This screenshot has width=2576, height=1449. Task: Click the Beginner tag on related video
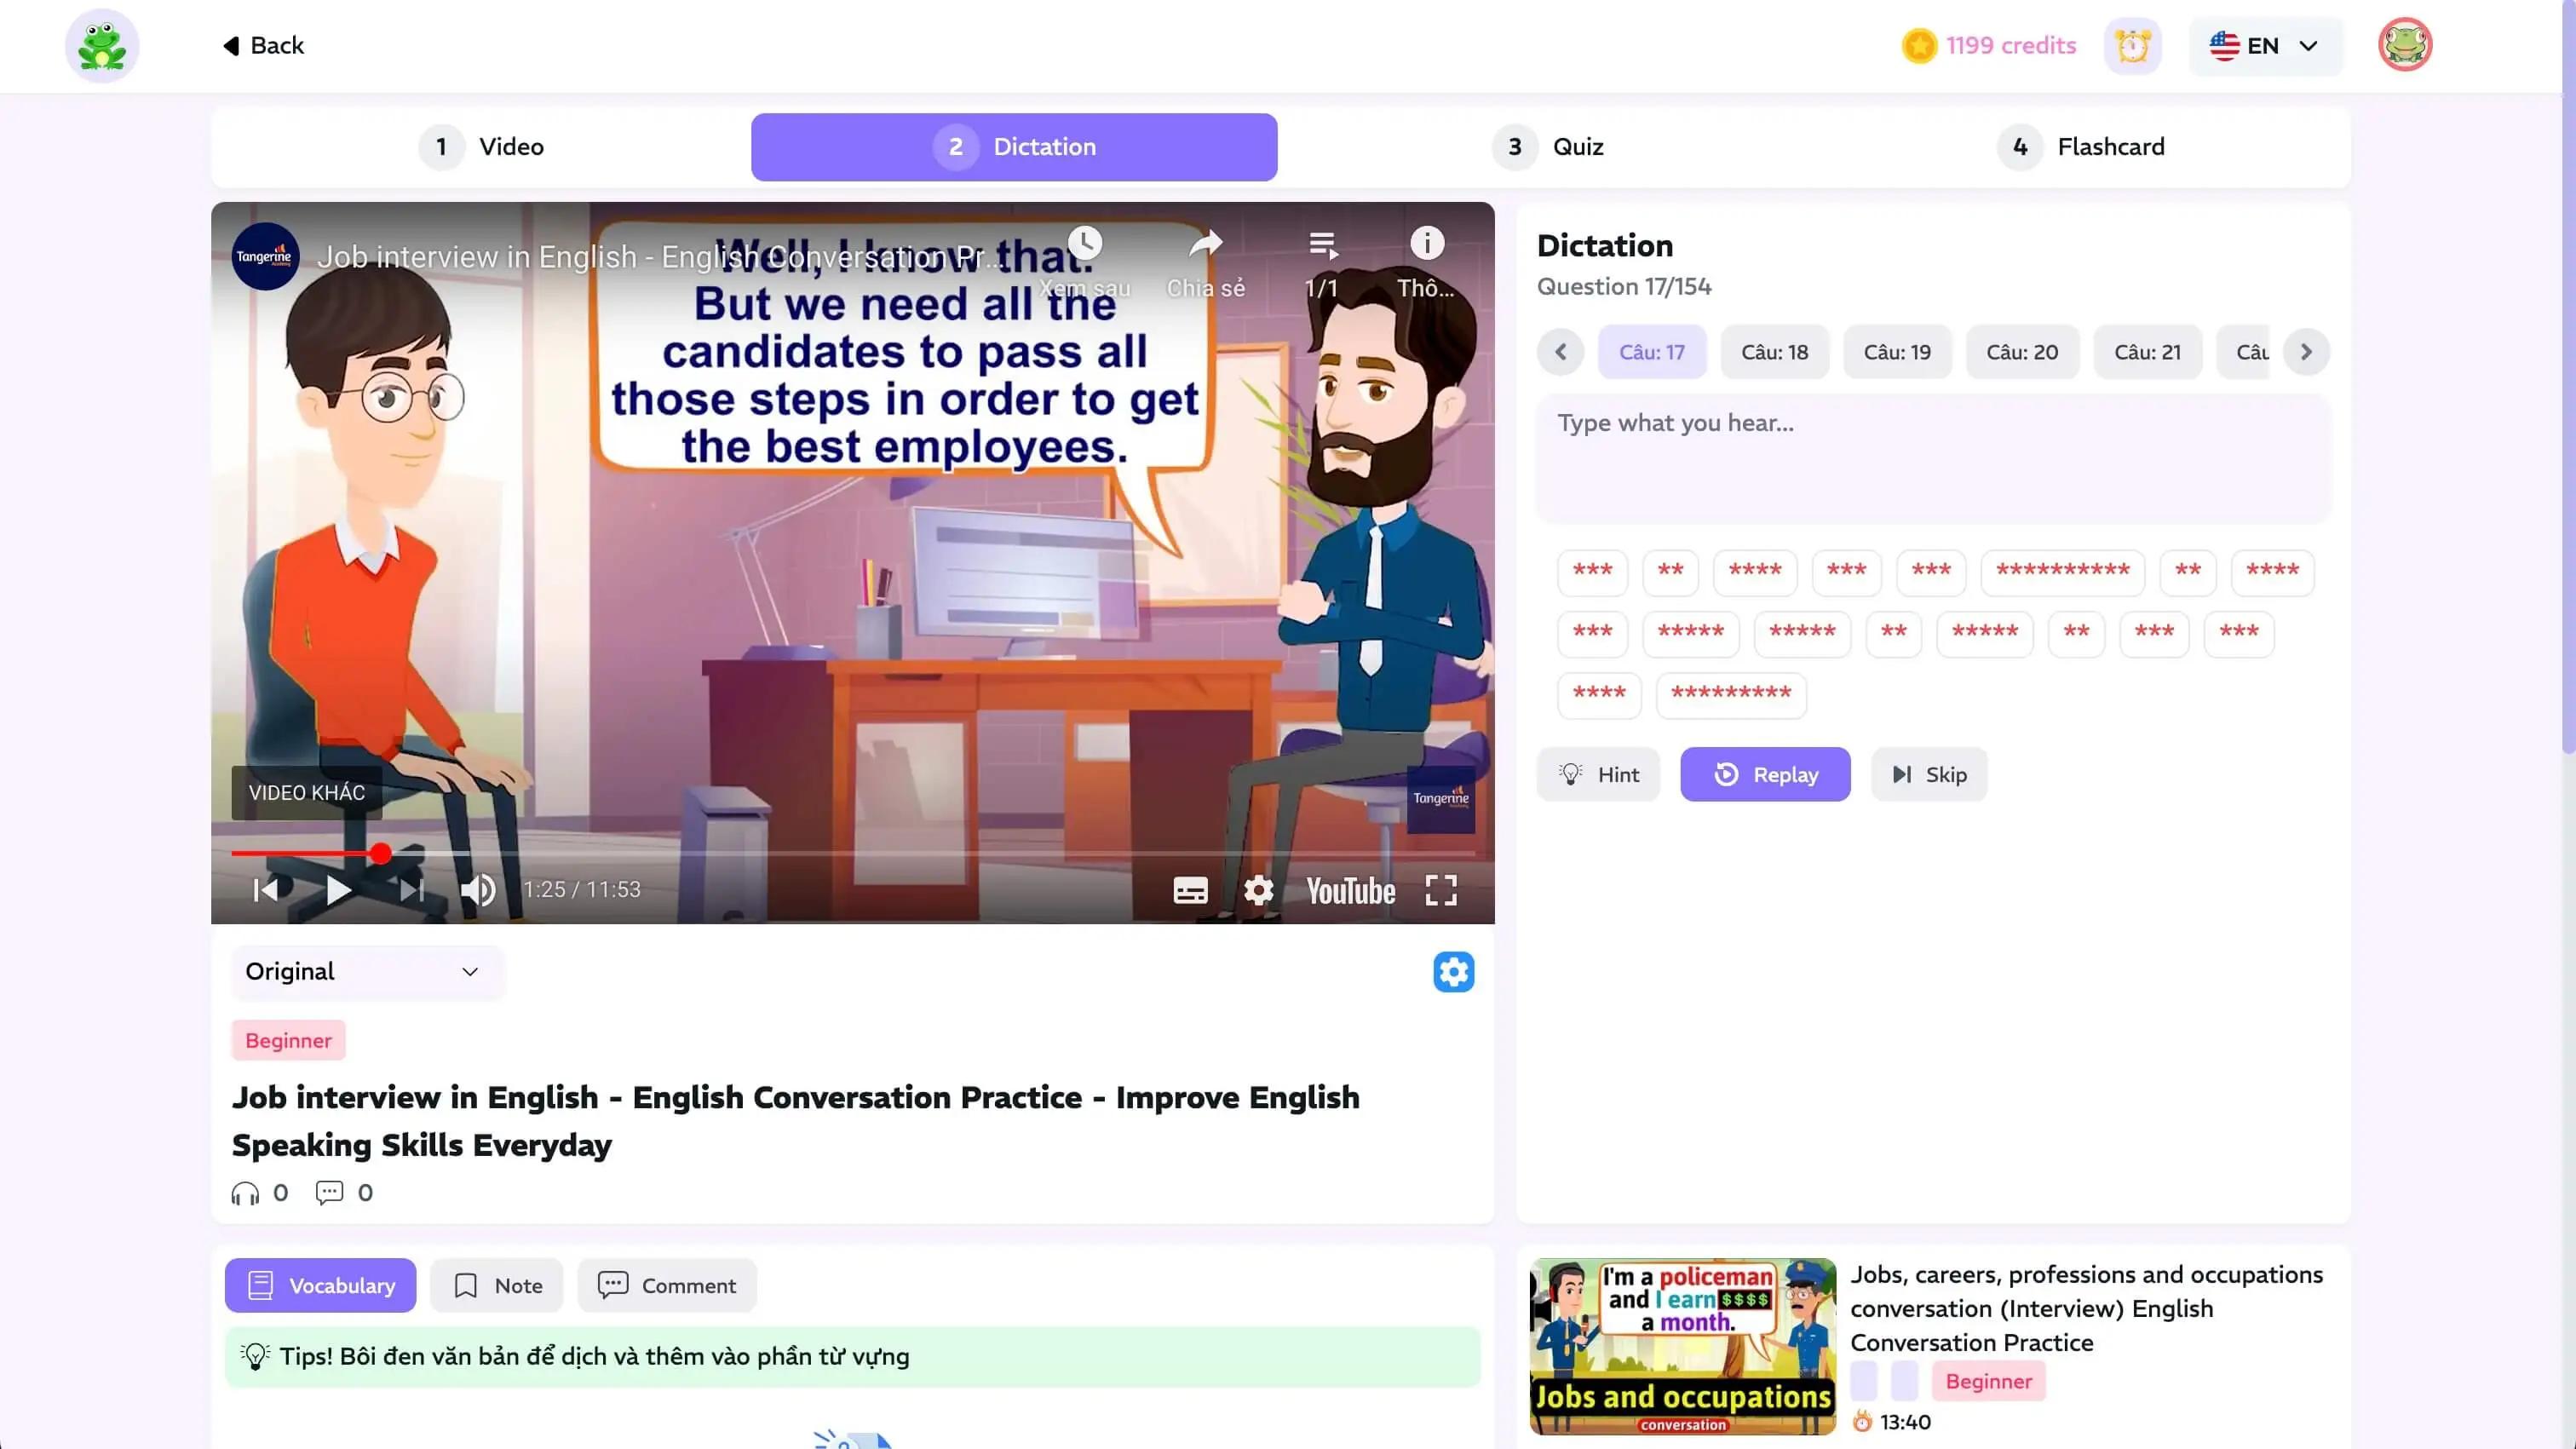tap(1988, 1381)
